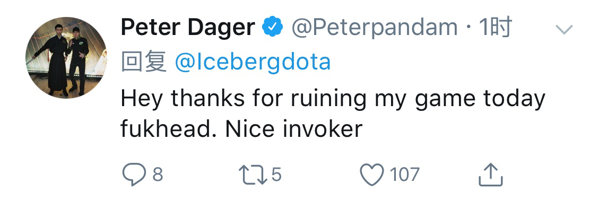This screenshot has height=200, width=590.
Task: Retweet this tweet using the arrows icon
Action: click(253, 175)
